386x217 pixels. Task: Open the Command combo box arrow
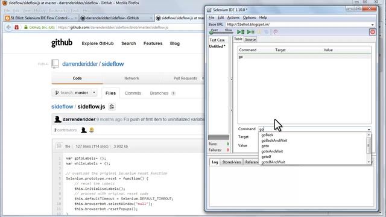[x=369, y=130]
